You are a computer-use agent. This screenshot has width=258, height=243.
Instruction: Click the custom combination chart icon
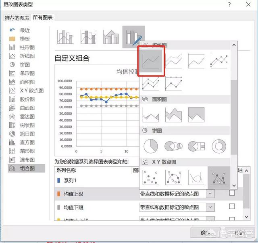133,37
